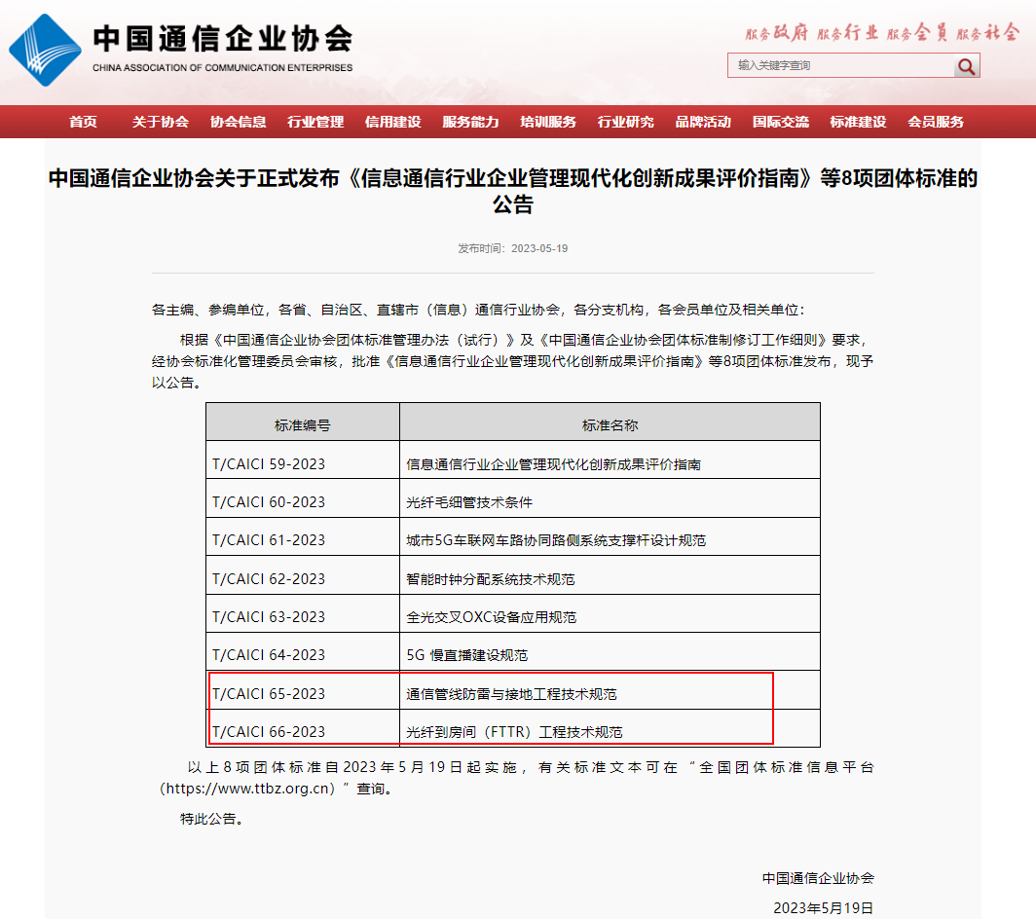Click 光纤毛细管技术条件 in the table
1036x919 pixels.
click(469, 502)
